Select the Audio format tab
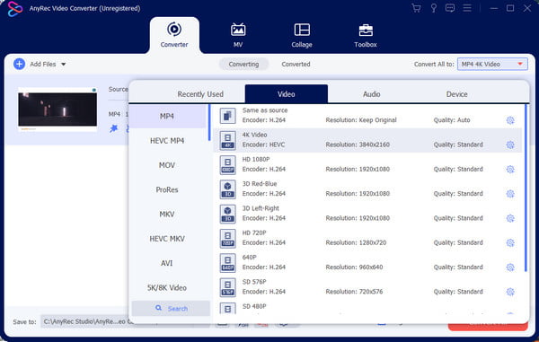Viewport: 539px width, 342px height. tap(372, 94)
